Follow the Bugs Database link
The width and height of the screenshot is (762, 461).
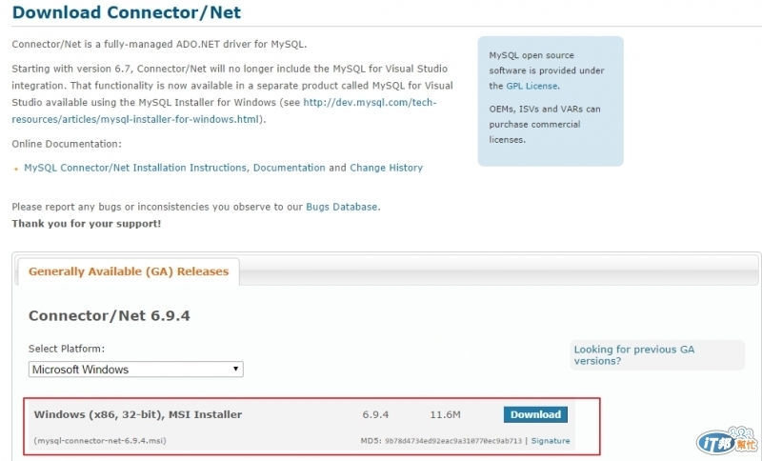click(341, 207)
